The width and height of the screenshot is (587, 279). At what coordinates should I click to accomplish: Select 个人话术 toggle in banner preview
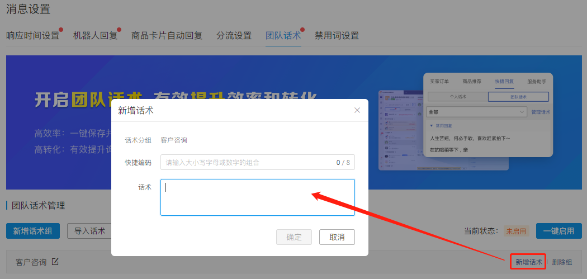458,97
